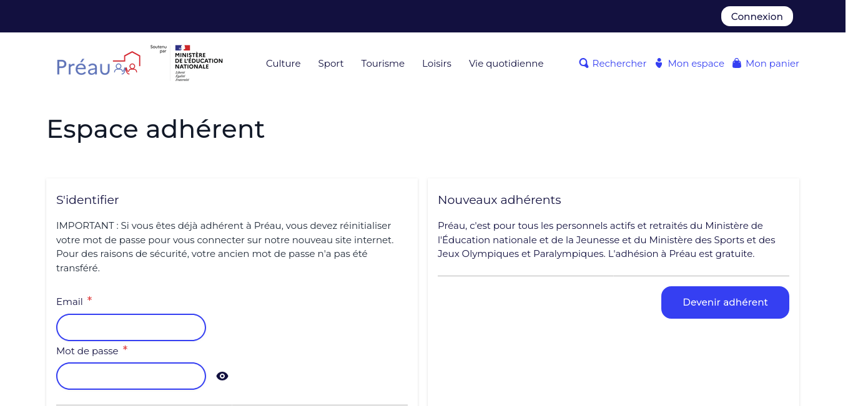Click the Rechercher magnifying glass icon

click(x=584, y=63)
